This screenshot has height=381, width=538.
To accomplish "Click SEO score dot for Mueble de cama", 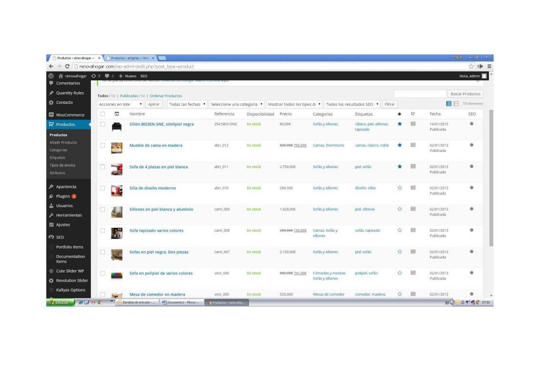I will [x=471, y=145].
